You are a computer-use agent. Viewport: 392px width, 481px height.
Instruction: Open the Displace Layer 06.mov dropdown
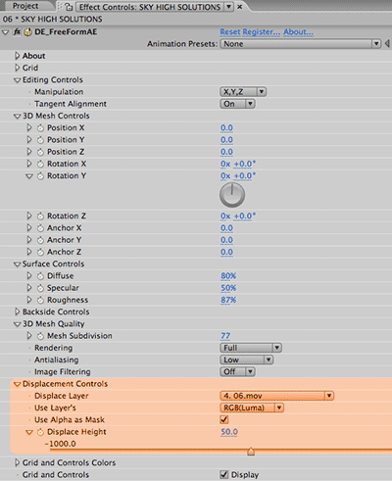tap(276, 396)
